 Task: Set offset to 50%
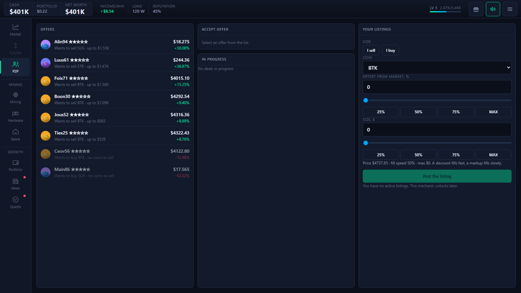point(418,112)
